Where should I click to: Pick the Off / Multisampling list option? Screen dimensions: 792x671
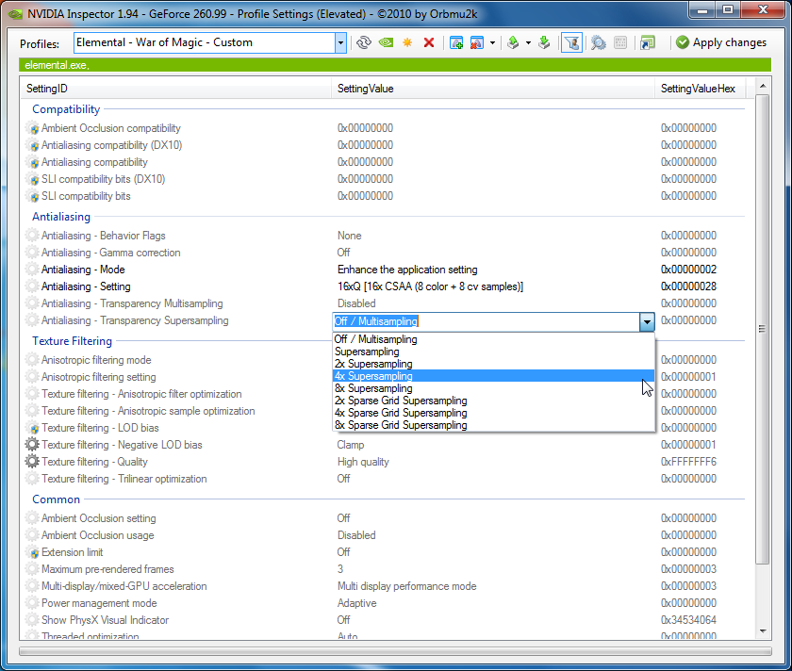(x=375, y=339)
